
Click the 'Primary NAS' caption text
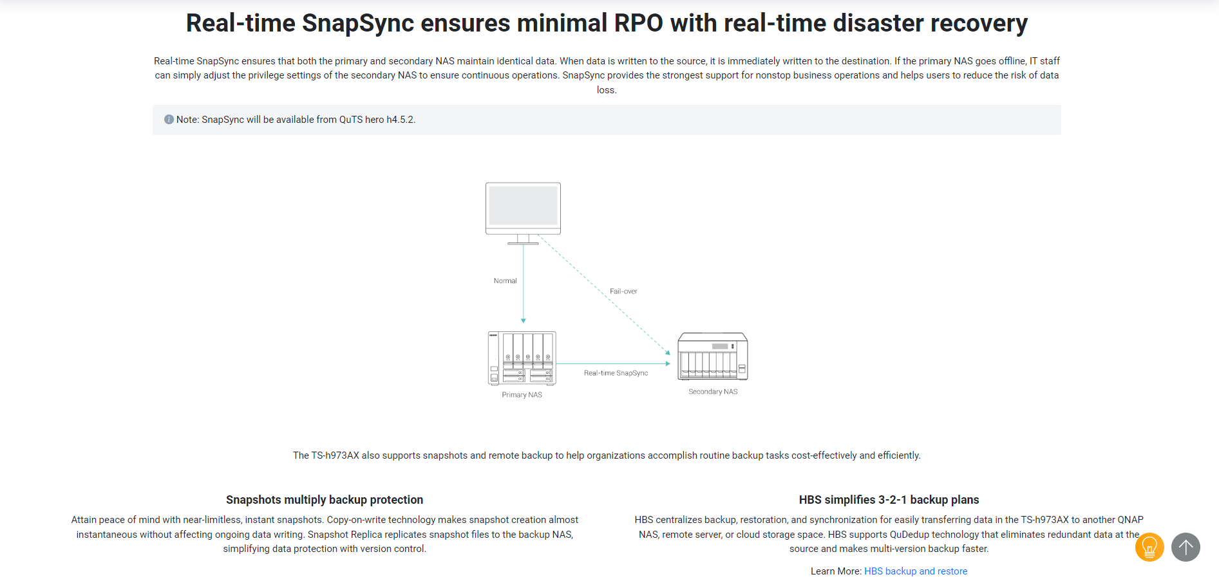click(522, 395)
